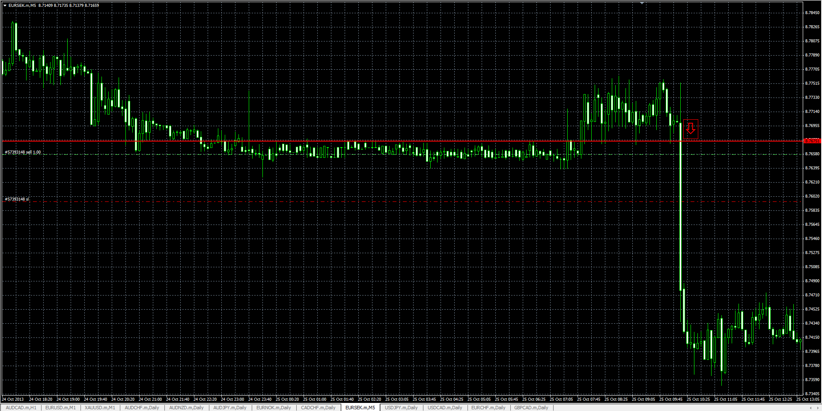Switch to the AUDCAD.m,H1 chart tab
The height and width of the screenshot is (411, 822).
pyautogui.click(x=21, y=408)
